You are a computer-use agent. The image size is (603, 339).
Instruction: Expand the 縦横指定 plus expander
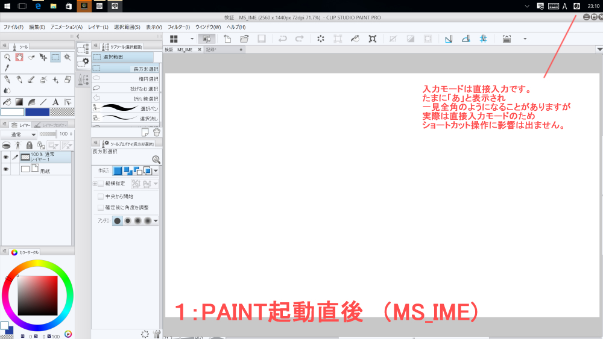pyautogui.click(x=95, y=184)
